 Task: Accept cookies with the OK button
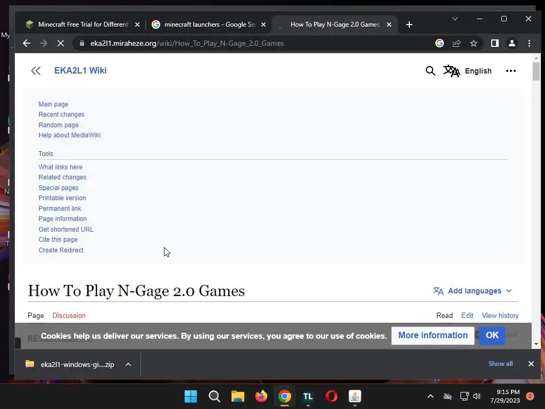point(492,336)
